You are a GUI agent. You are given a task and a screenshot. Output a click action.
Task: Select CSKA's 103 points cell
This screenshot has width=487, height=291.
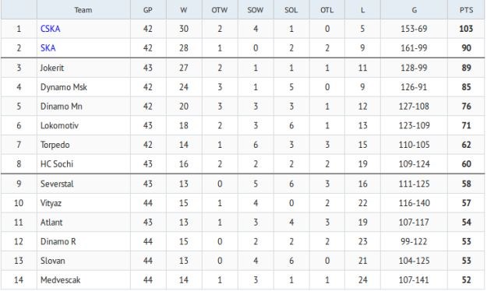coord(466,29)
